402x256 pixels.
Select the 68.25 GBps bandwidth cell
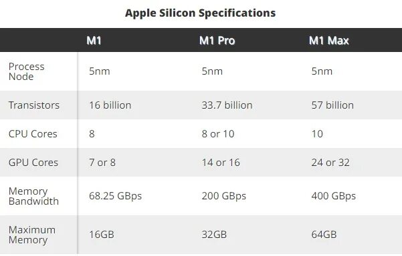(x=115, y=196)
